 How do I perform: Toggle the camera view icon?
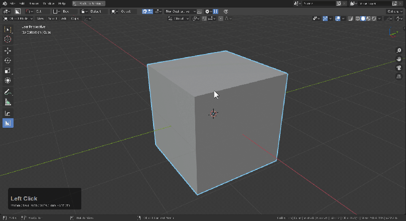[399, 68]
